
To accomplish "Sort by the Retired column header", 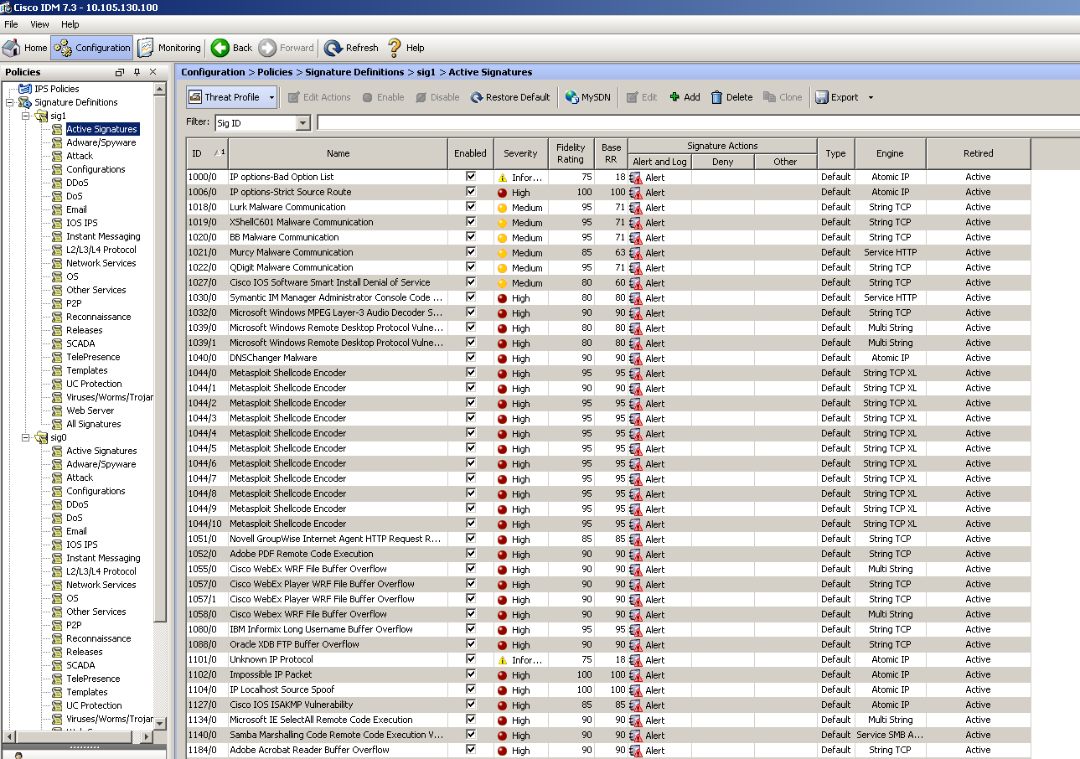I will click(978, 153).
